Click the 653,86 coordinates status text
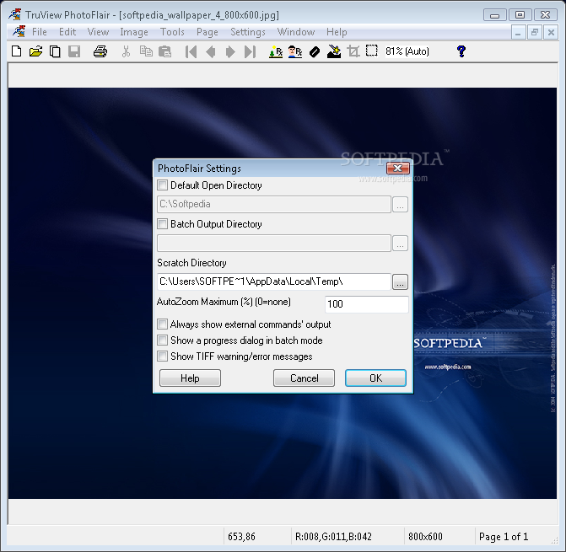Screen dimensions: 566x552 point(241,537)
